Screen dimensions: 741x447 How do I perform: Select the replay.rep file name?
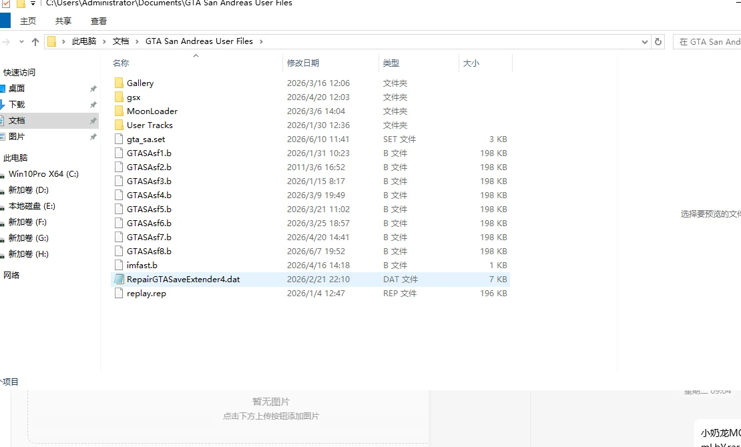click(146, 294)
